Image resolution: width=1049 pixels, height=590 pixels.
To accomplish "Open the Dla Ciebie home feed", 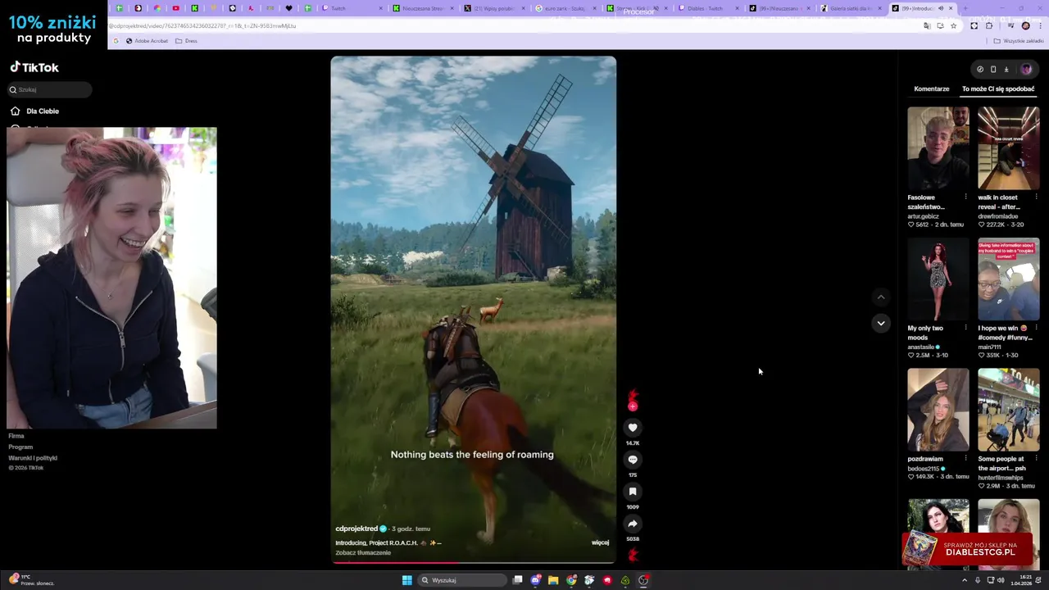I will tap(35, 111).
